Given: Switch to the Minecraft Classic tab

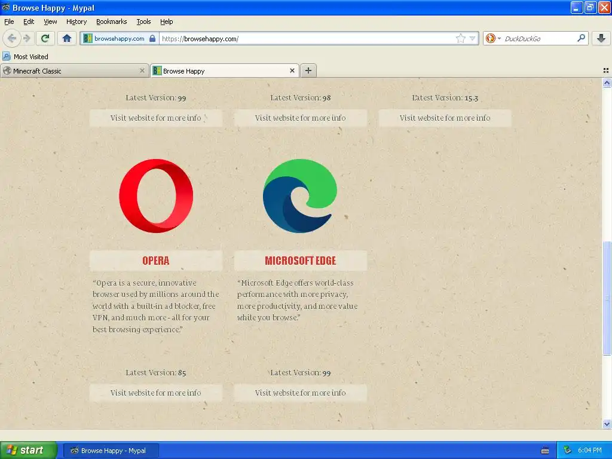Looking at the screenshot, I should (x=74, y=71).
